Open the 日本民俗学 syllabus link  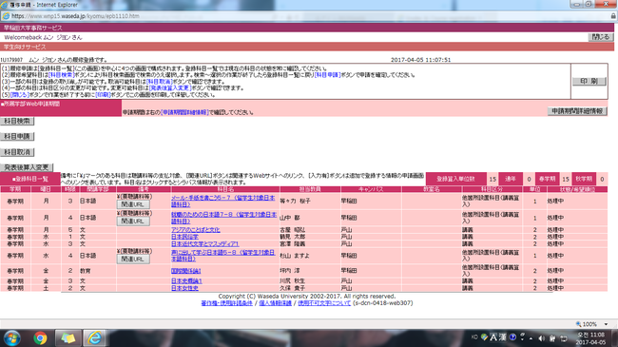coord(184,237)
